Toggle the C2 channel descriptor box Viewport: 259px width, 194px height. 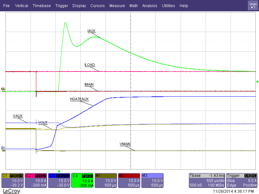coord(36,180)
